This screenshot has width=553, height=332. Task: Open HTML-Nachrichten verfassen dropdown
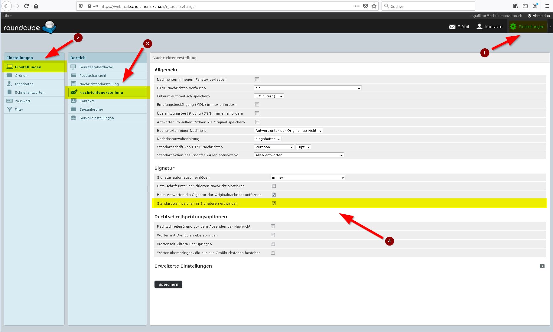(307, 88)
